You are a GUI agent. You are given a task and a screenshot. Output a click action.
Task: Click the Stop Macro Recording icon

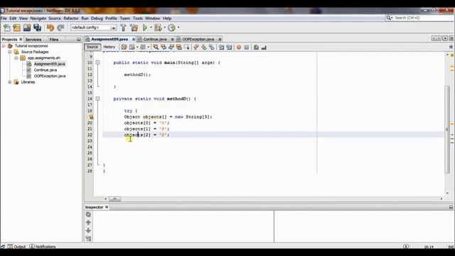[247, 47]
